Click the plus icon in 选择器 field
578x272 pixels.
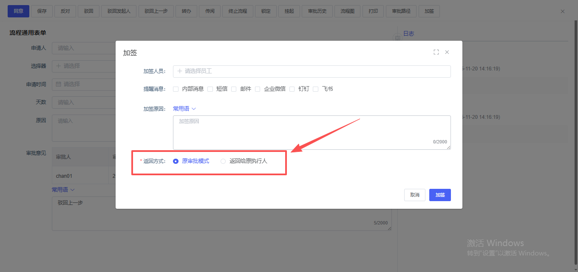point(59,66)
